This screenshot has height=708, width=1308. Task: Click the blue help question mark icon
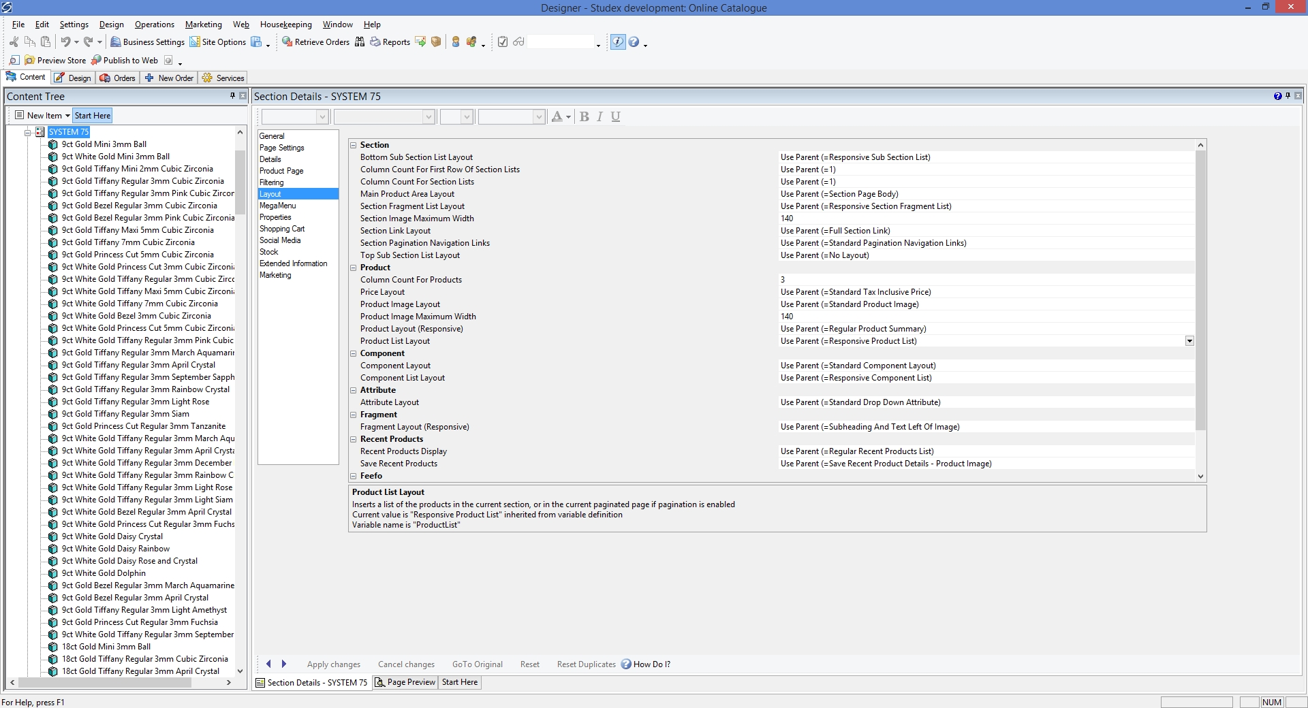(634, 42)
